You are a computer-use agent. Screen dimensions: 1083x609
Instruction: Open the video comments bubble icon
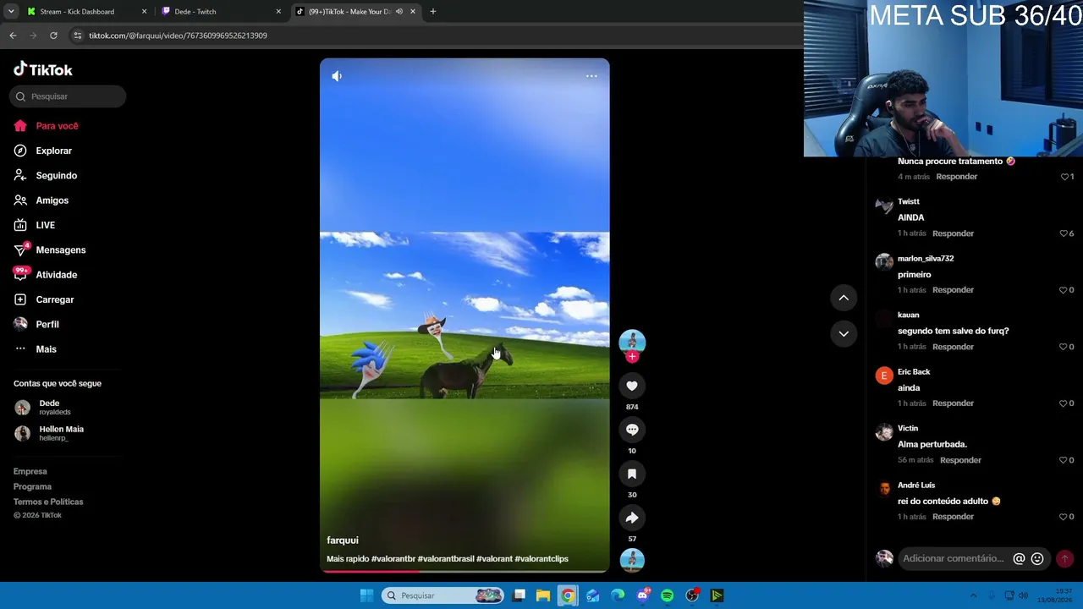[x=632, y=430]
